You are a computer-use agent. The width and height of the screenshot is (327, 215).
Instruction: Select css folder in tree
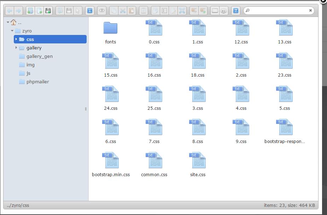[50, 39]
